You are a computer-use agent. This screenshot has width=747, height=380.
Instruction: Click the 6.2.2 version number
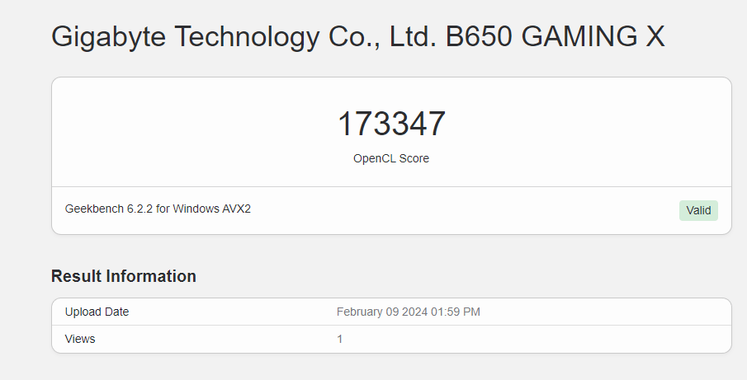pos(139,209)
